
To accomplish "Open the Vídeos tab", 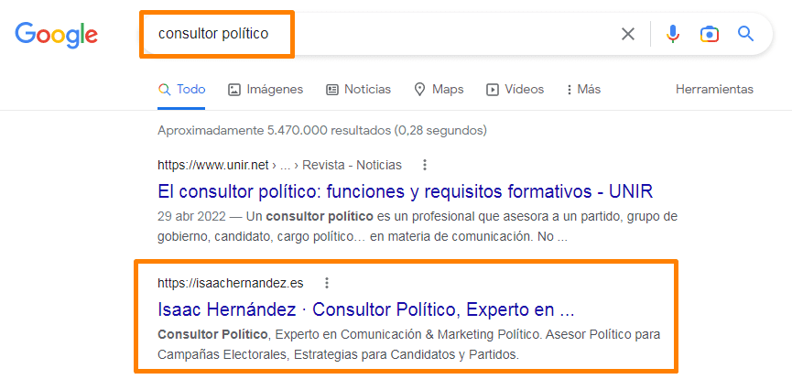I will coord(515,90).
